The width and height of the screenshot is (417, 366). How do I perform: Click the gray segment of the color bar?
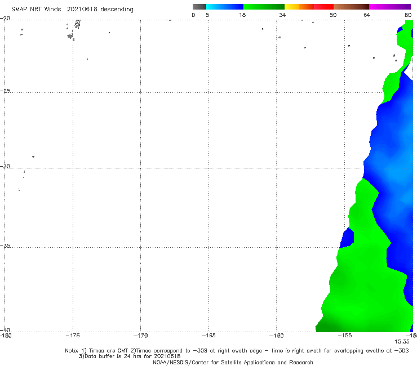tap(199, 7)
